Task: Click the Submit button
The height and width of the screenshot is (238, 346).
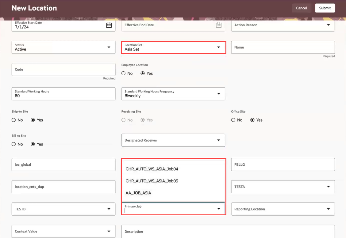Action: [325, 8]
